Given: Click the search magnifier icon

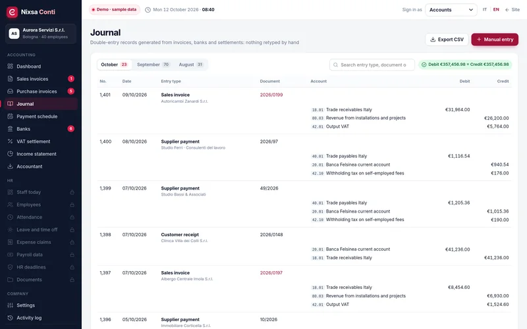Looking at the screenshot, I should (x=335, y=64).
